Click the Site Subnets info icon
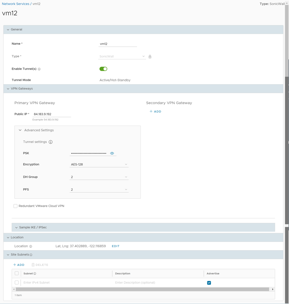Viewport: 289px width, 304px height. (31, 255)
